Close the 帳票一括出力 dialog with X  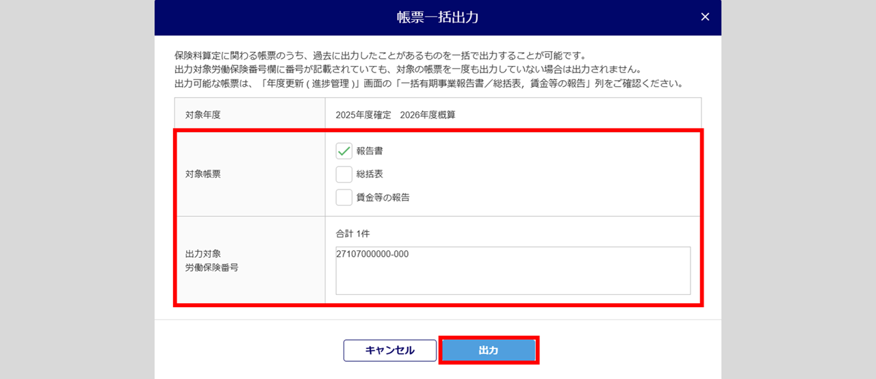point(705,17)
